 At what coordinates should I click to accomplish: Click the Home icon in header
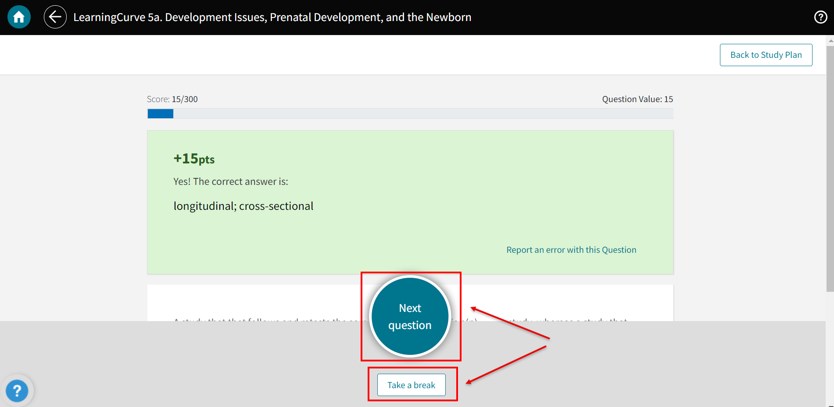(19, 17)
